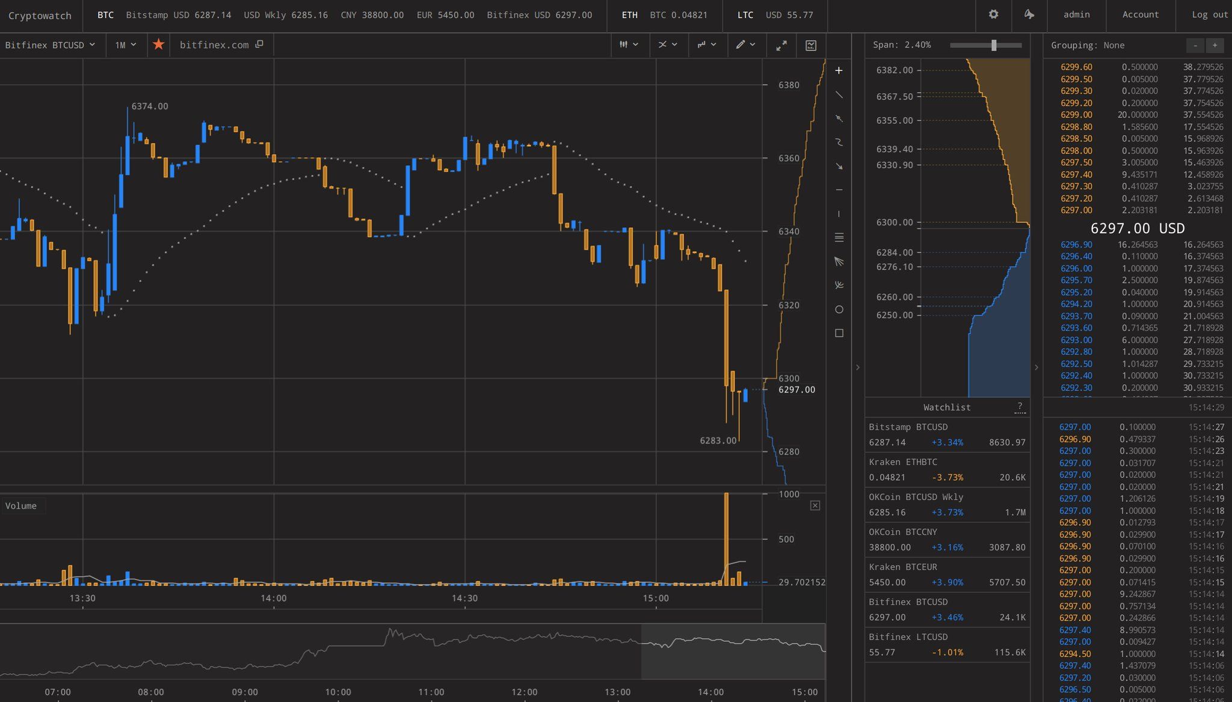Select the circle drawing tool
Image resolution: width=1232 pixels, height=702 pixels.
pos(839,310)
